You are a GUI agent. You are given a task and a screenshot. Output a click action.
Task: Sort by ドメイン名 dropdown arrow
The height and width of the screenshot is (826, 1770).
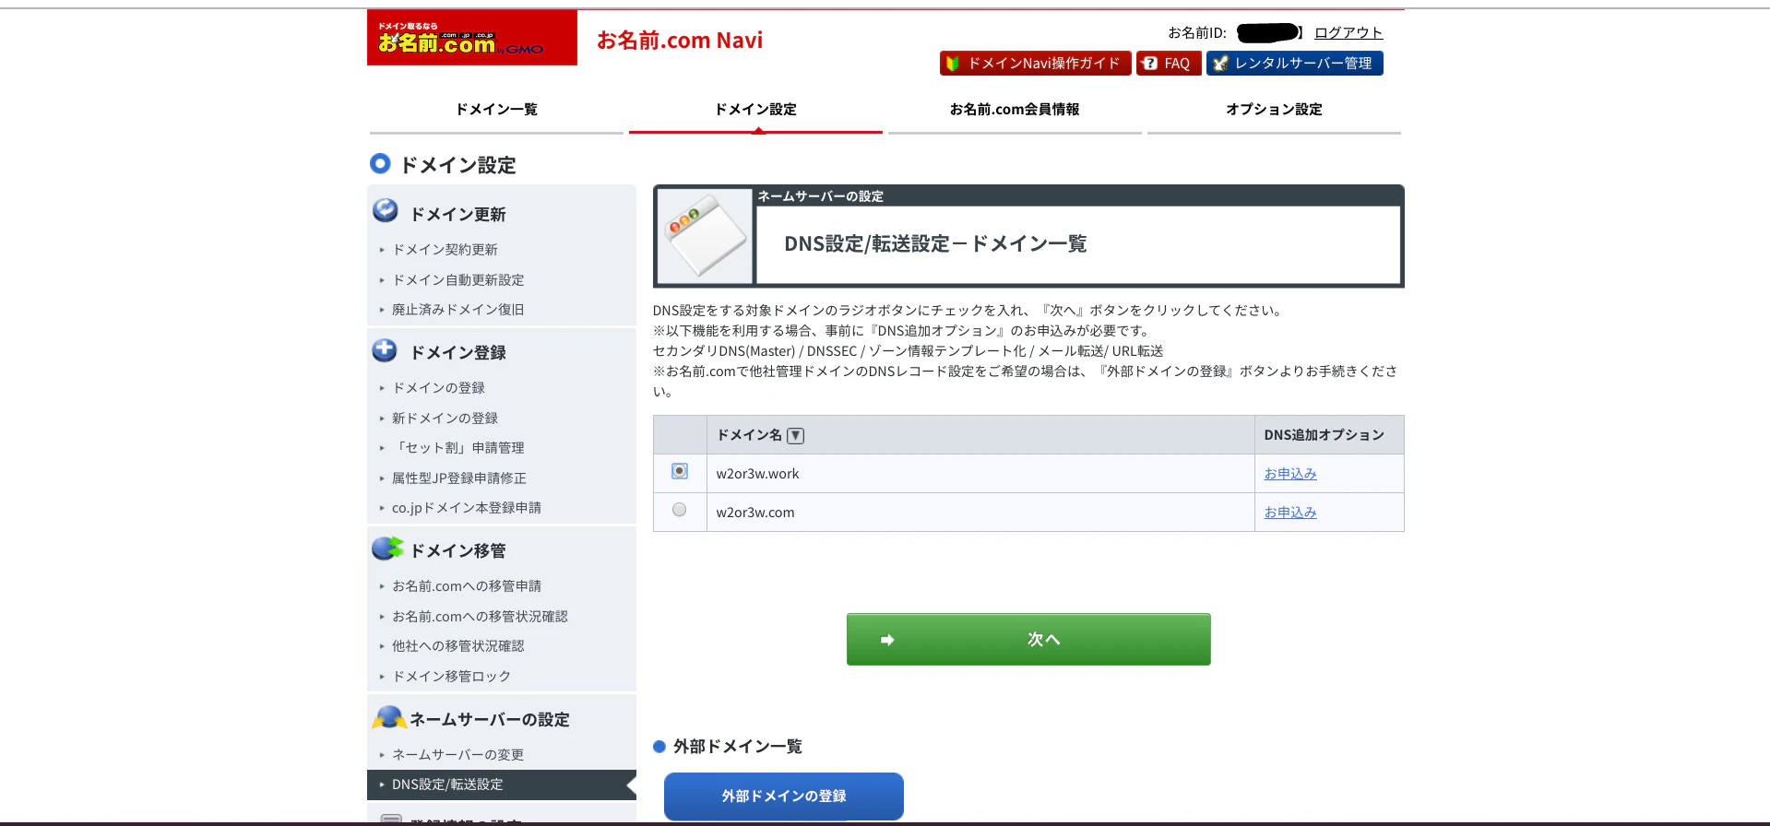[x=795, y=436]
